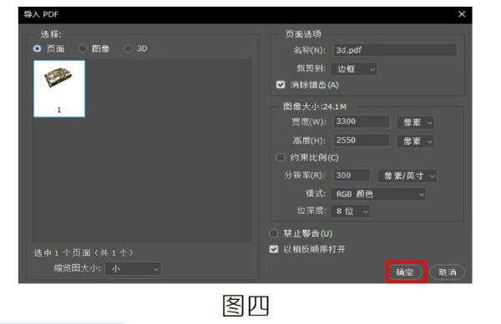Screen dimensions: 501x324
Task: Click the 名称 input field with 3d.pdf
Action: click(x=395, y=50)
